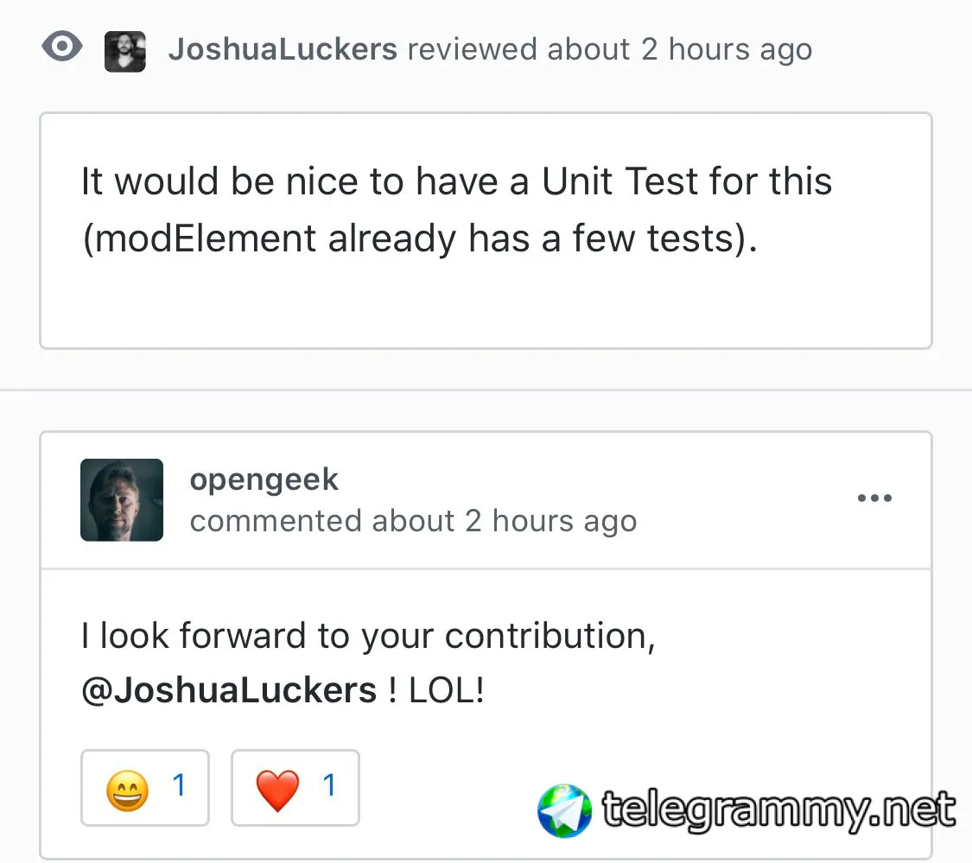Click the word modElement in the review

pyautogui.click(x=204, y=238)
